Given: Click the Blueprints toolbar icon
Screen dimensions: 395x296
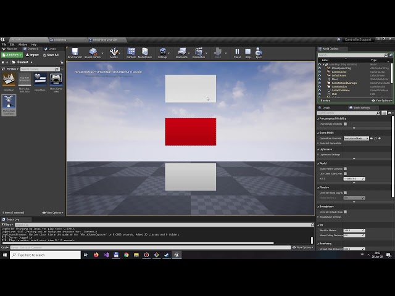Looking at the screenshot, I should (181, 53).
